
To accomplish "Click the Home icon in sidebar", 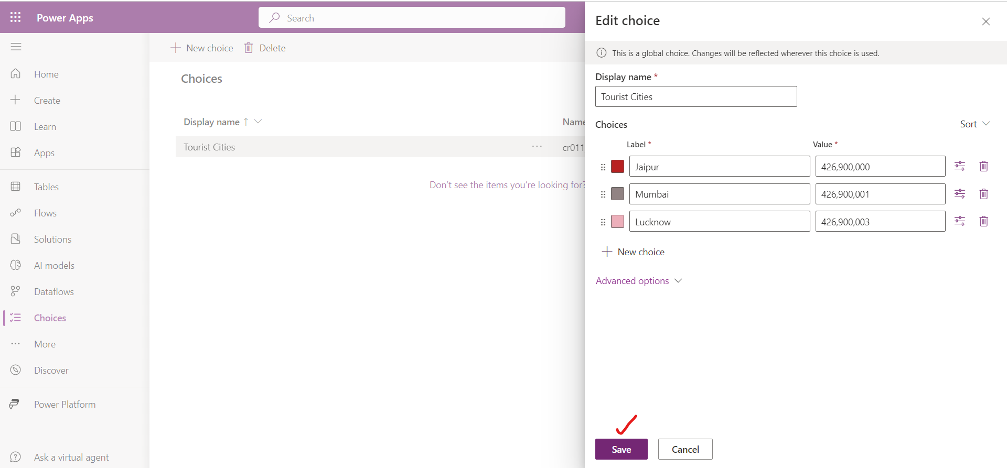I will [x=16, y=73].
